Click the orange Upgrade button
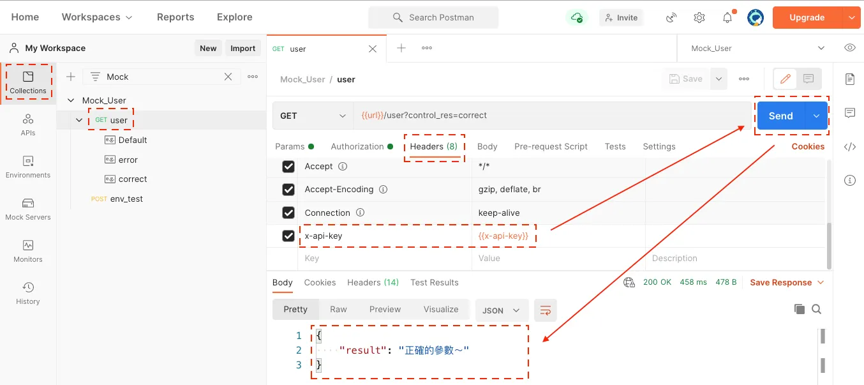The image size is (864, 385). coord(807,18)
